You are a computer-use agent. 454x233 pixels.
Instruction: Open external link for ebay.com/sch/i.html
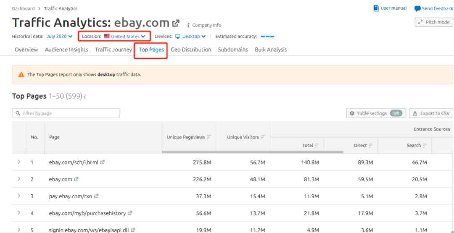(102, 162)
